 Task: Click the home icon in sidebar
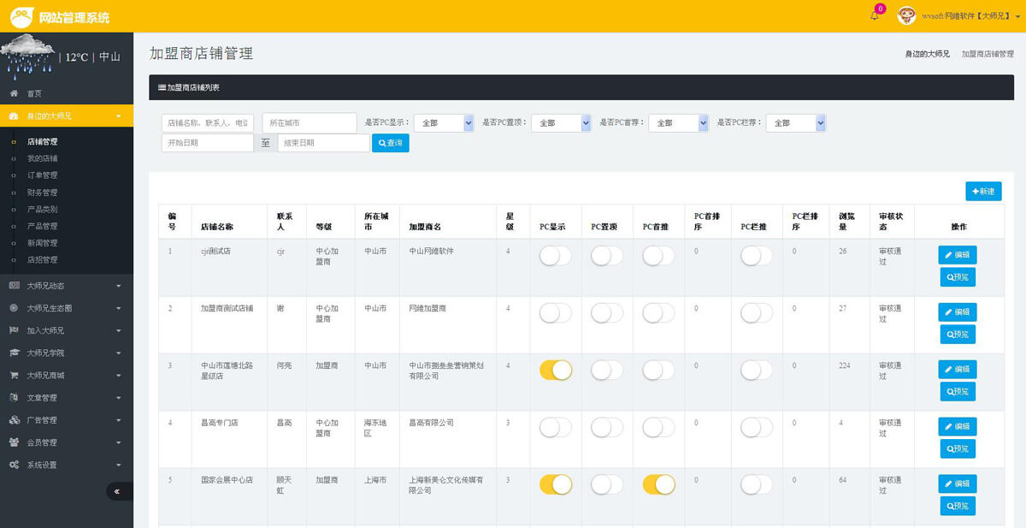click(x=14, y=93)
